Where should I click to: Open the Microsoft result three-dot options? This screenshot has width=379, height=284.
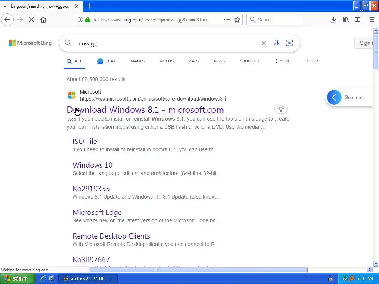225,98
